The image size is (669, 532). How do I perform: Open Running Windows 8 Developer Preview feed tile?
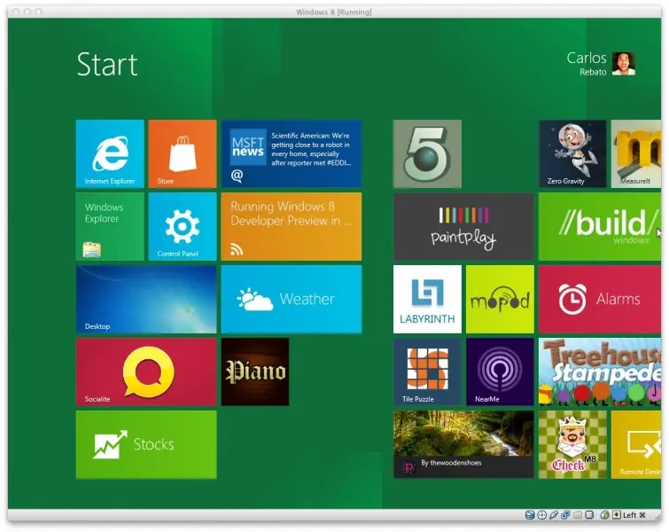291,226
